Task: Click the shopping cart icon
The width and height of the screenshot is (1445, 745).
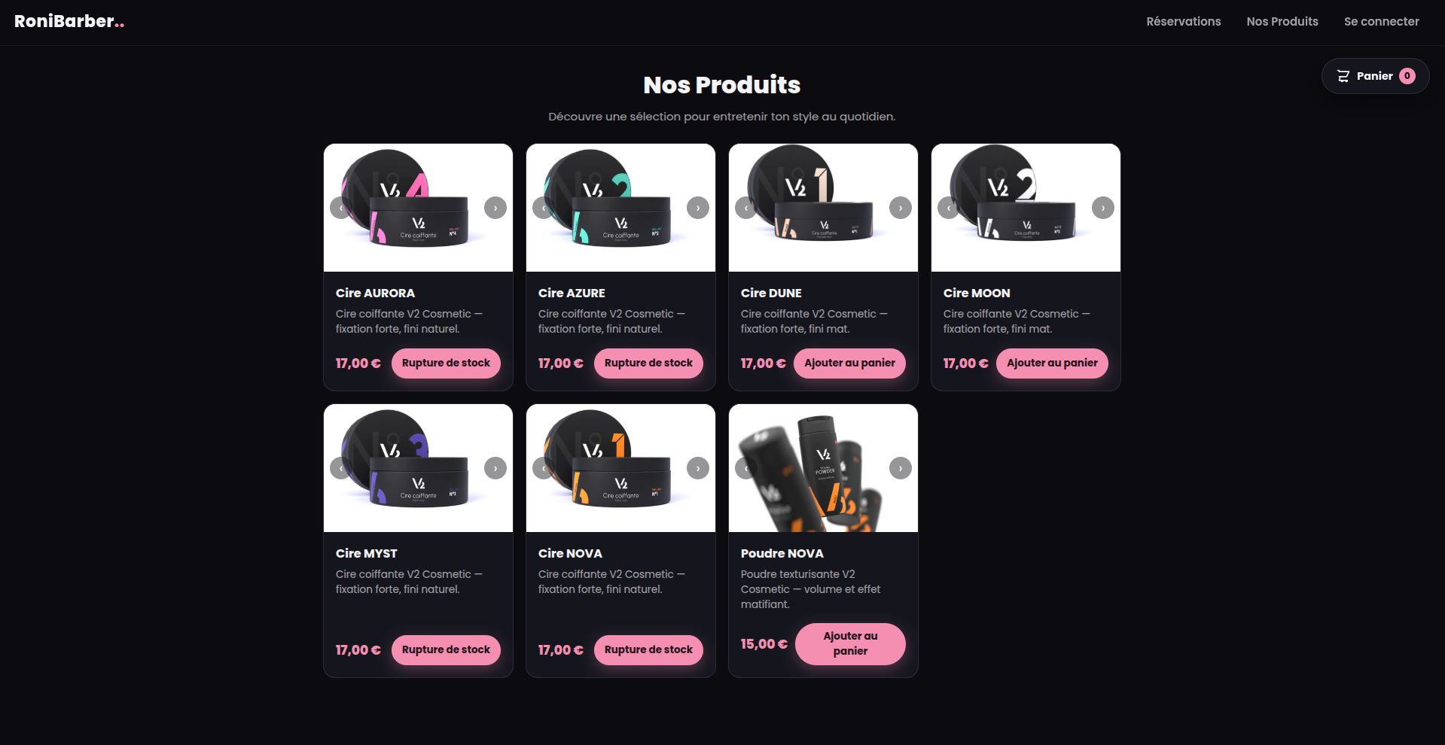Action: click(1343, 76)
